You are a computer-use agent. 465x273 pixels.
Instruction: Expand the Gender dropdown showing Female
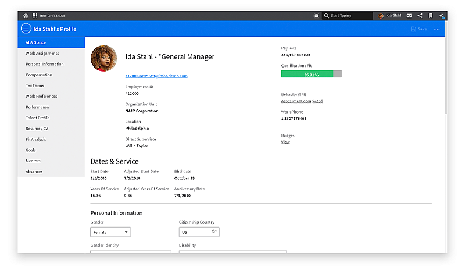110,232
